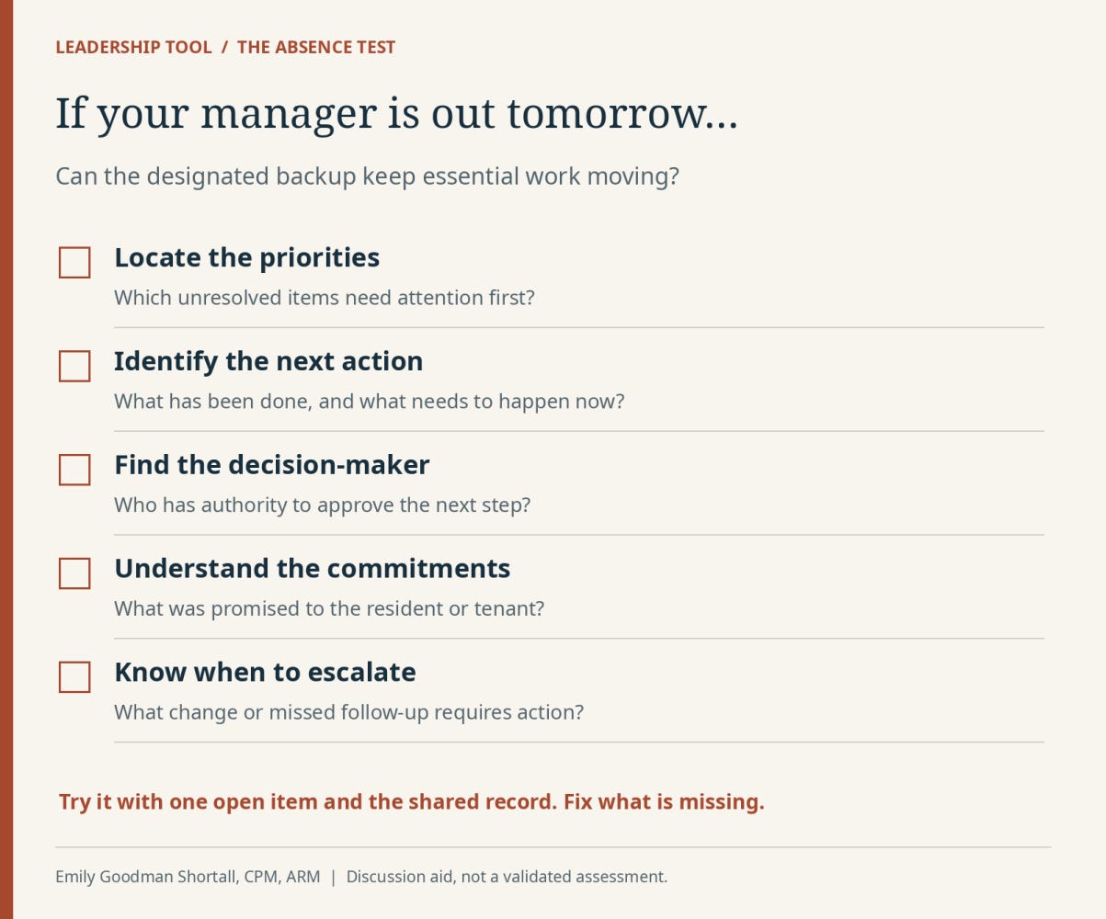The height and width of the screenshot is (919, 1106).
Task: Click question Who has authority to approve
Action: (322, 505)
